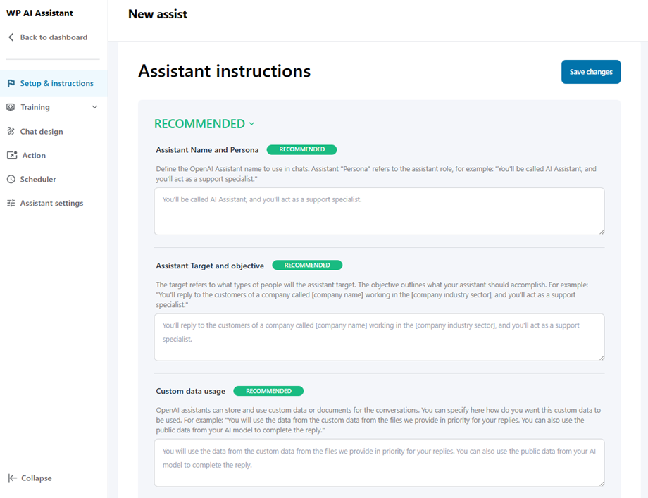This screenshot has width=648, height=498.
Task: Click the Action sidebar icon
Action: click(x=11, y=155)
